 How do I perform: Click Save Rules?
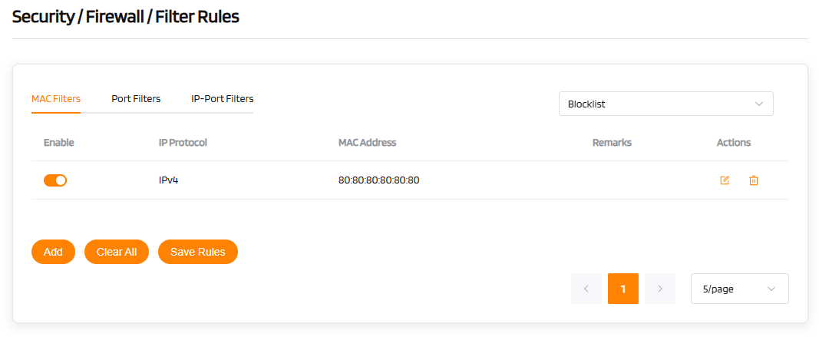coord(197,252)
